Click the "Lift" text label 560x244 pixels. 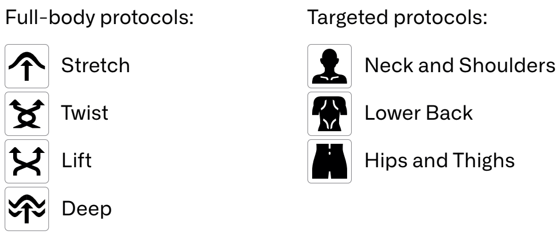point(76,160)
